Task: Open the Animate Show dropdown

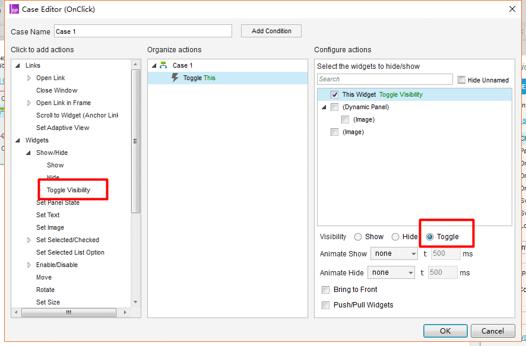Action: 394,253
